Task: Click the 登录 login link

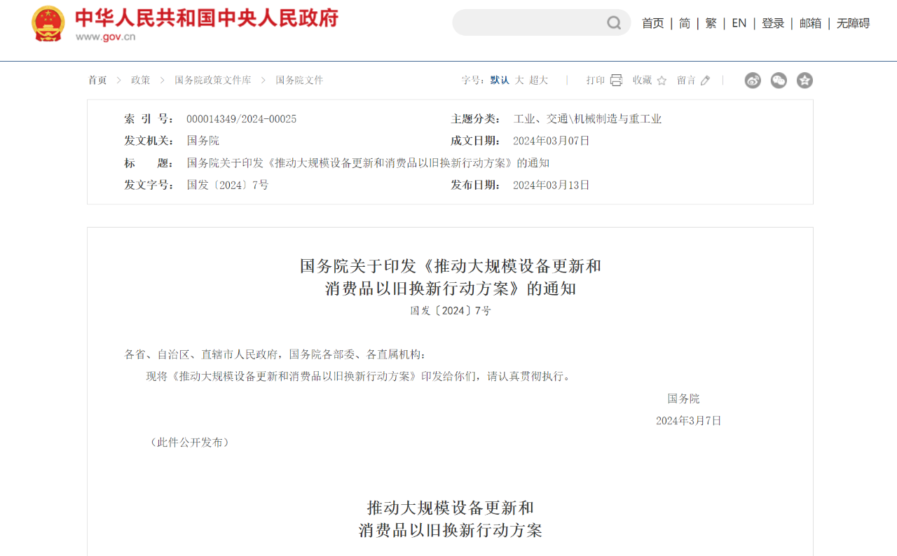Action: 773,23
